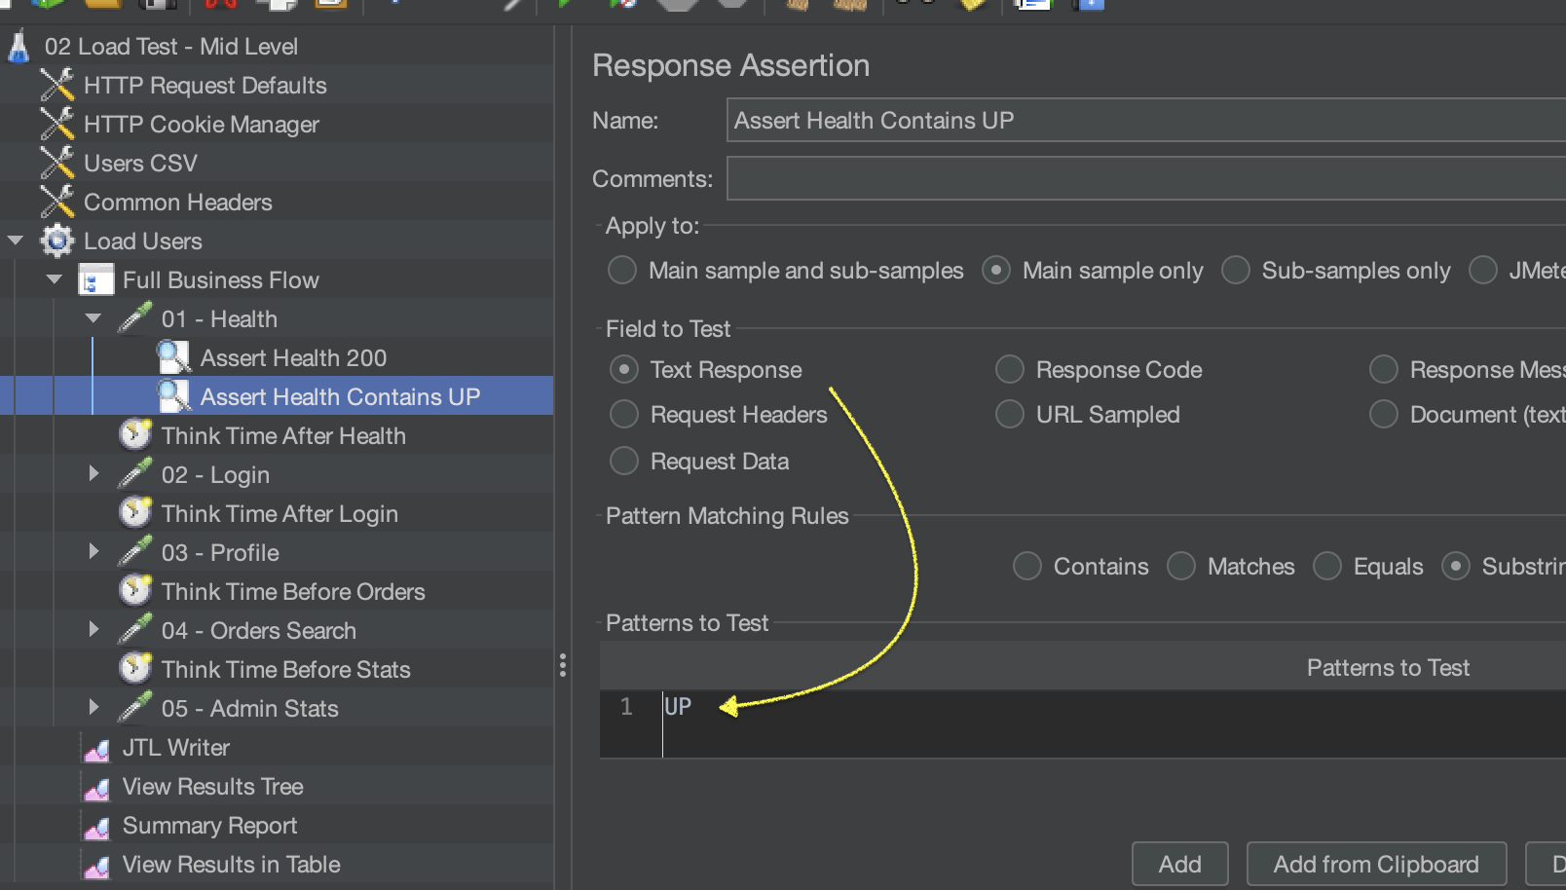Click the 04 - Orders Search sampler icon

[x=135, y=630]
